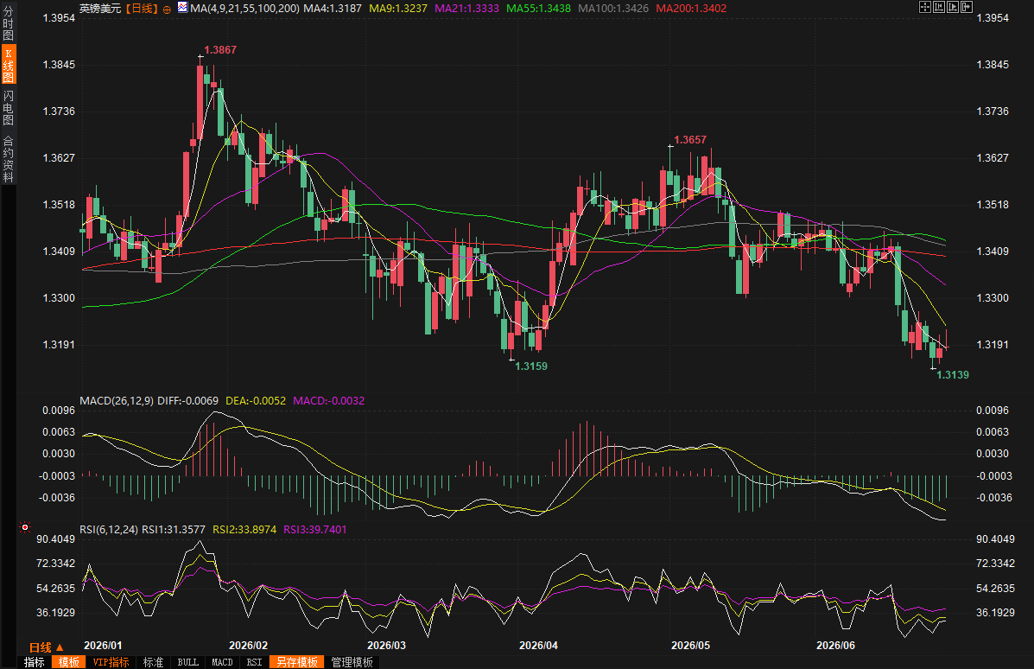Click the MA21:1.3333 value
Viewport: 1034px width, 669px height.
pos(466,9)
